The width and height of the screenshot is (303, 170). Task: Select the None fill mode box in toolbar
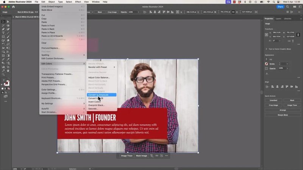9,89
